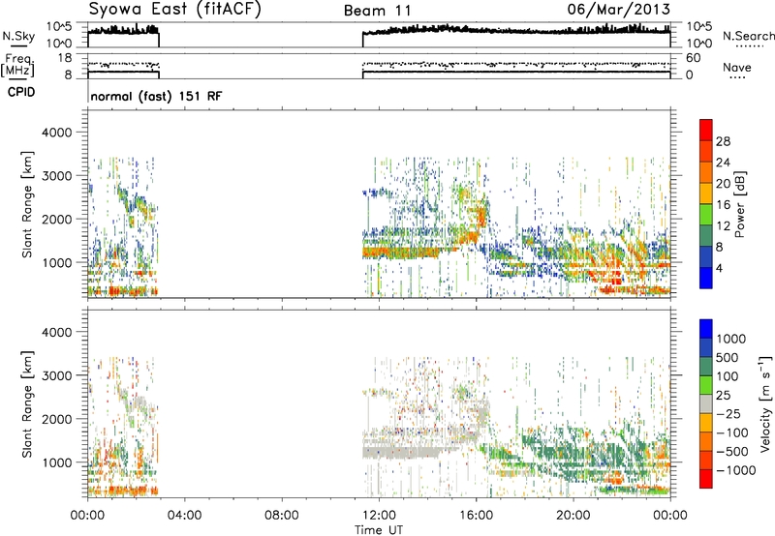Click the red bottom of velocity colorbar
This screenshot has height=536, width=775.
tap(706, 479)
